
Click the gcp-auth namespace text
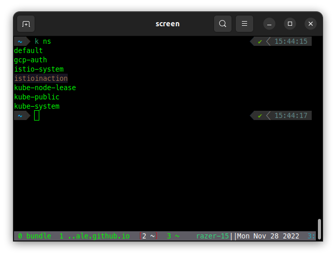click(30, 60)
